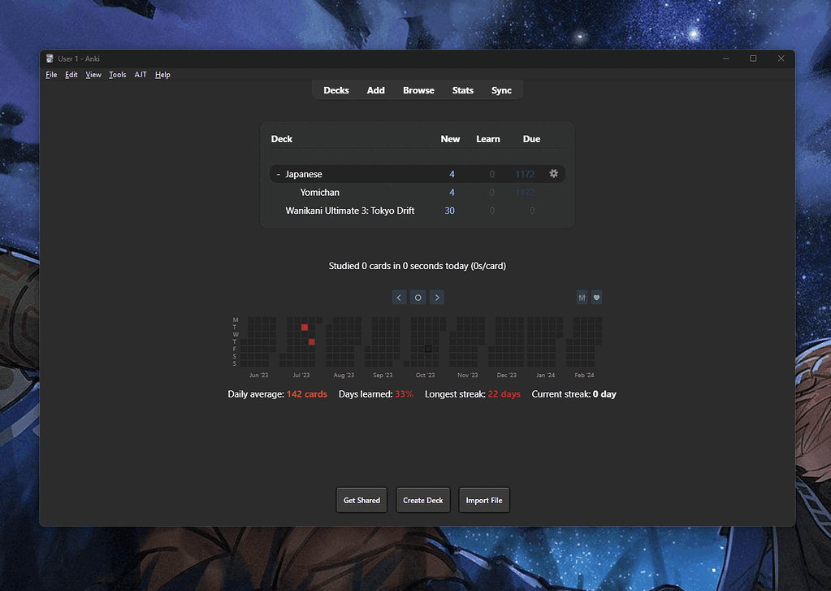Go to next period on the review heatmap
The image size is (831, 591).
437,297
